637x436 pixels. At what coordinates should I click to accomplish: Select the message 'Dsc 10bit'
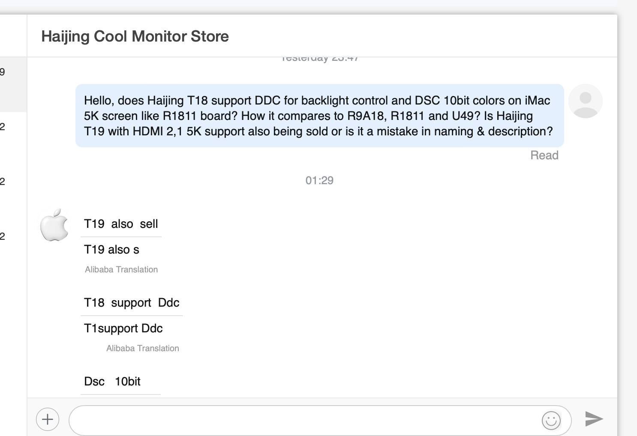point(112,381)
